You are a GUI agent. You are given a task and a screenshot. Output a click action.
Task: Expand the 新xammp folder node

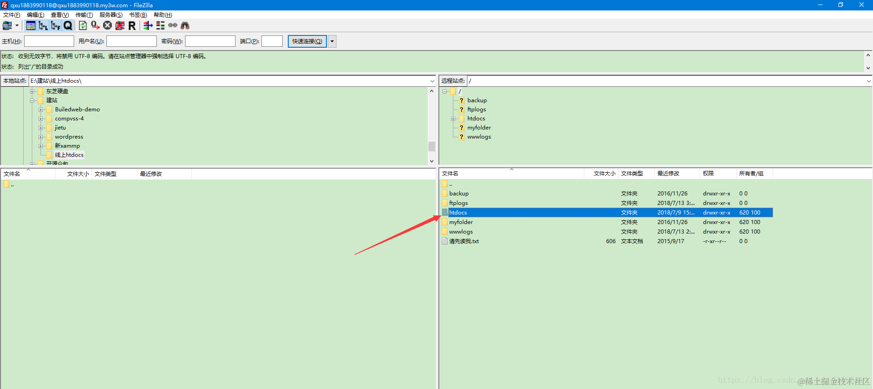coord(41,146)
